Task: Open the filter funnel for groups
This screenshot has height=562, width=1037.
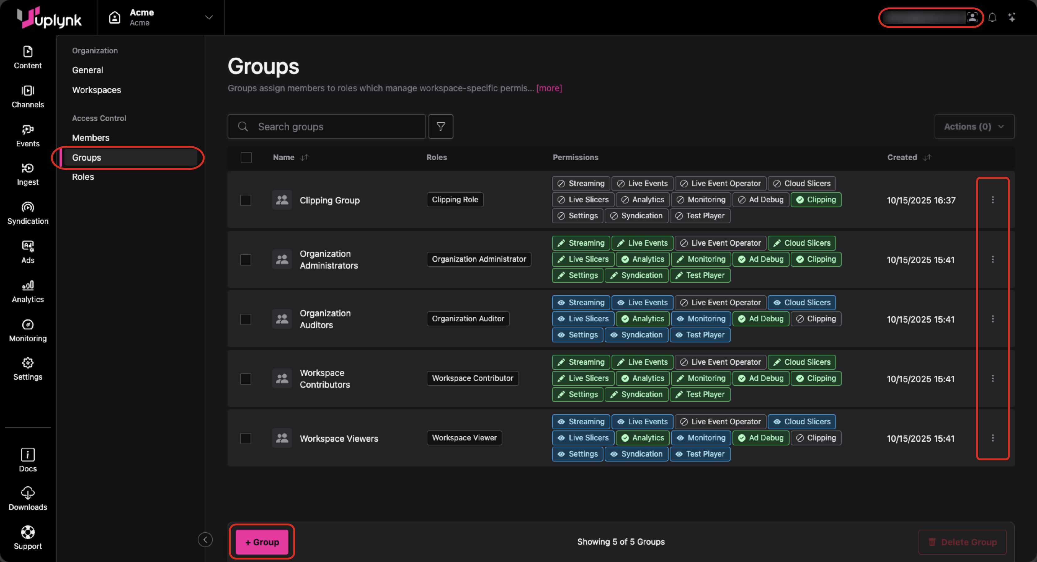Action: (440, 127)
